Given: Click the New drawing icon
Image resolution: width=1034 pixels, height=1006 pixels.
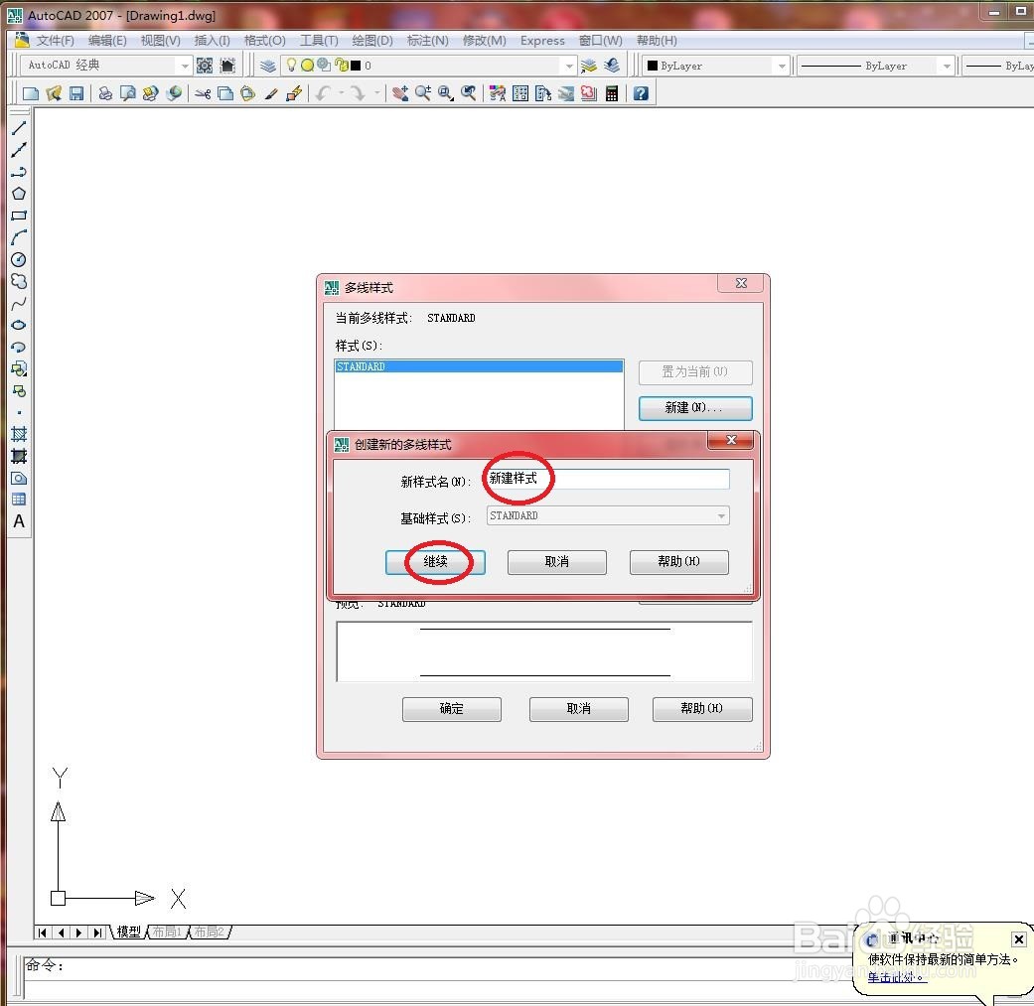Looking at the screenshot, I should pos(31,93).
